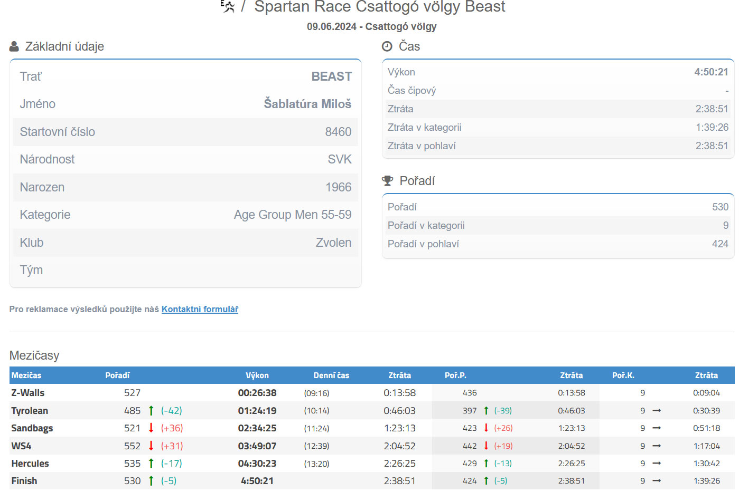This screenshot has width=739, height=492.
Task: Select the Finish split row label
Action: pyautogui.click(x=24, y=481)
